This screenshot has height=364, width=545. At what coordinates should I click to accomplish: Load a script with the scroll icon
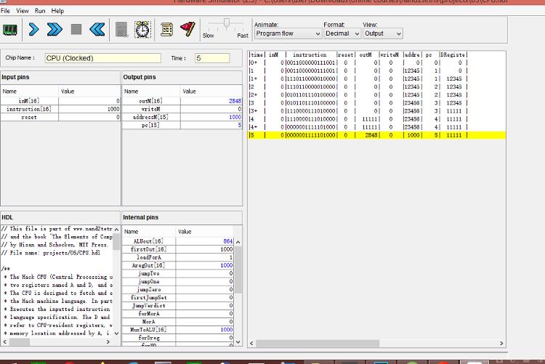(166, 30)
